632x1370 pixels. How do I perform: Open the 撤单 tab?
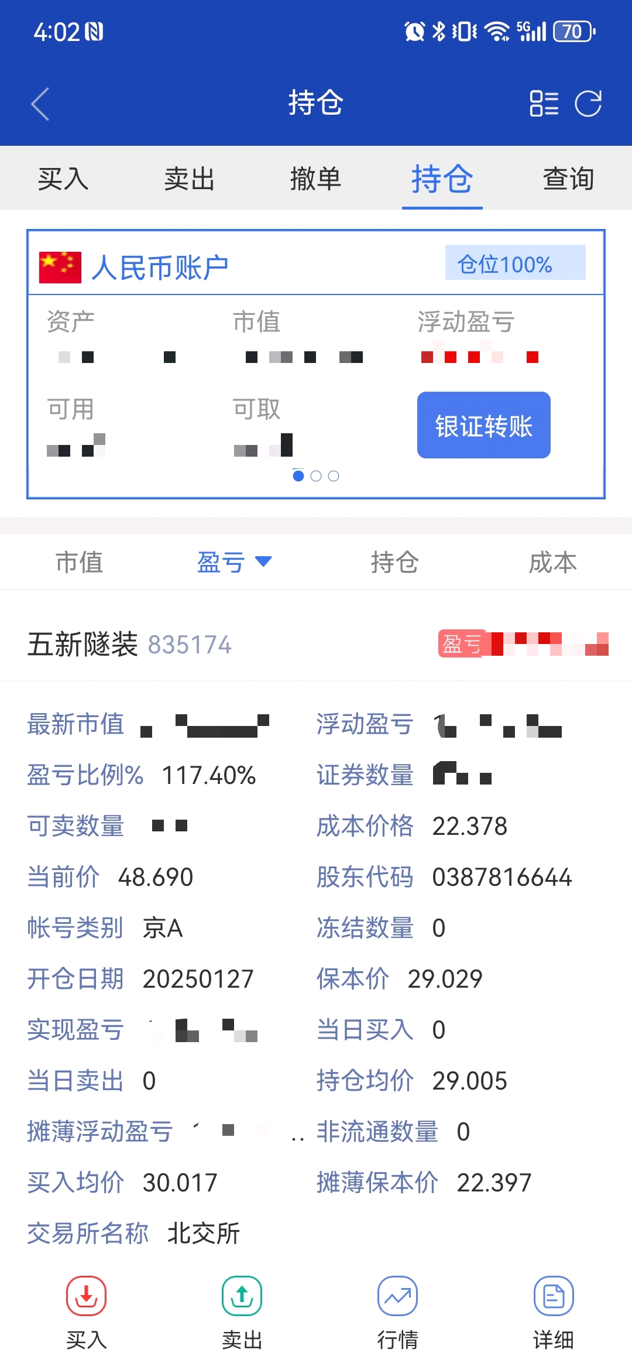pos(316,178)
